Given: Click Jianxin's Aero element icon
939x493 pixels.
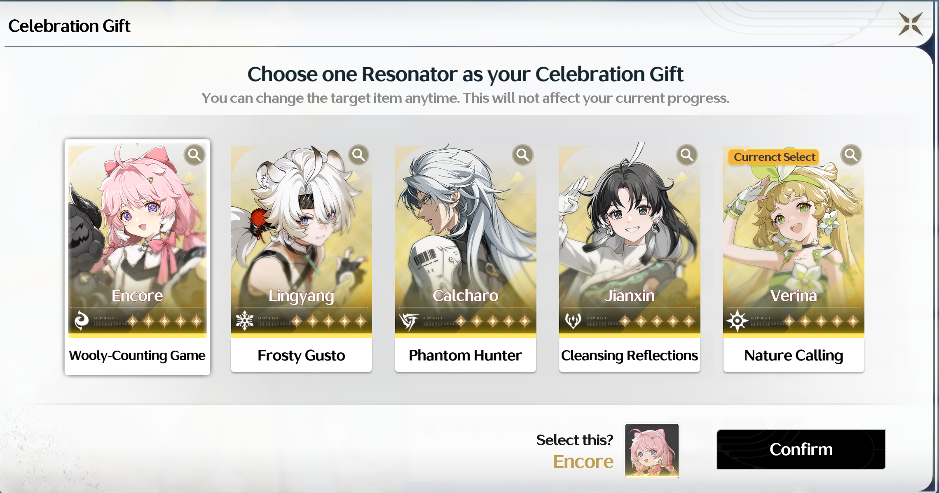Looking at the screenshot, I should pyautogui.click(x=573, y=321).
